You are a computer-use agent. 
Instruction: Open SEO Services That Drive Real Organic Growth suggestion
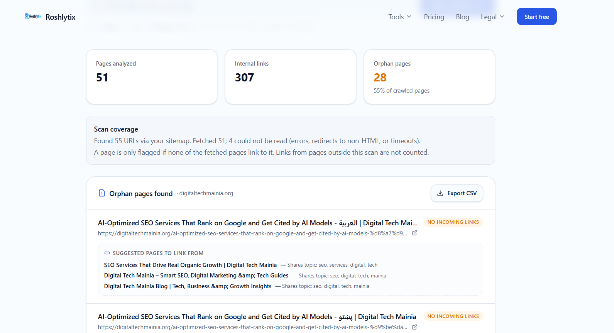190,265
